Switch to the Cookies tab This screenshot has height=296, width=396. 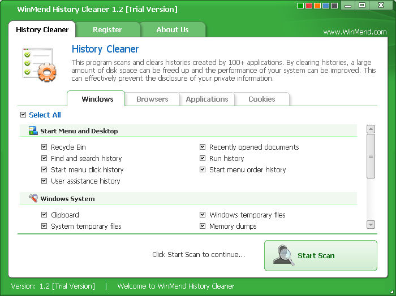coord(262,99)
